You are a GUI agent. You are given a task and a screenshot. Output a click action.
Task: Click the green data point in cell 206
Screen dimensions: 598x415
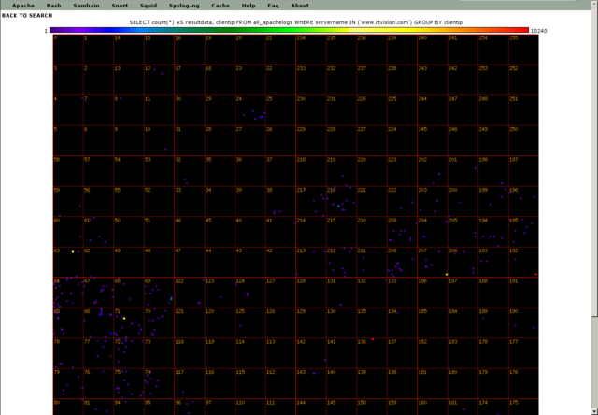pos(447,274)
